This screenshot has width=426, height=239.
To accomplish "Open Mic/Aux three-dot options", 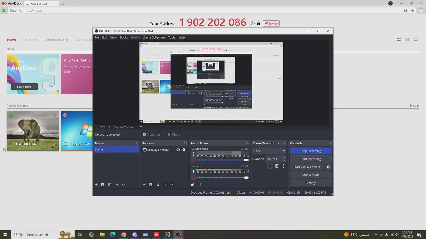I will click(x=193, y=172).
